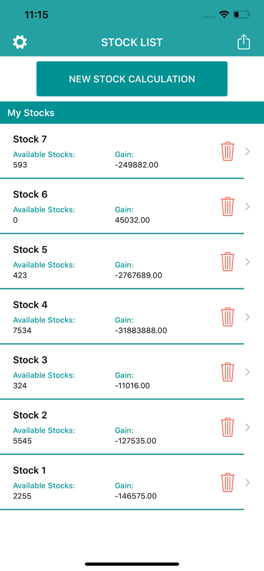Delete Stock 2 via its trash icon
Viewport: 264px width, 571px height.
[227, 427]
